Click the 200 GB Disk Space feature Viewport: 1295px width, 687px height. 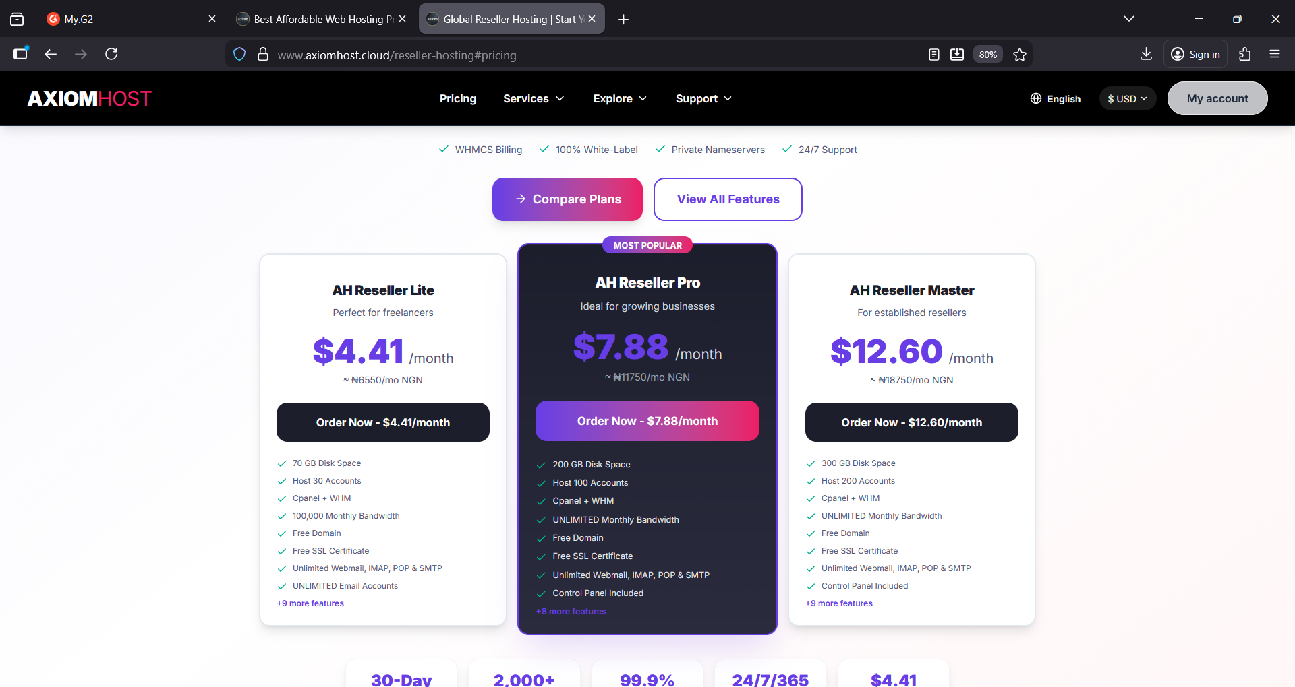point(592,465)
